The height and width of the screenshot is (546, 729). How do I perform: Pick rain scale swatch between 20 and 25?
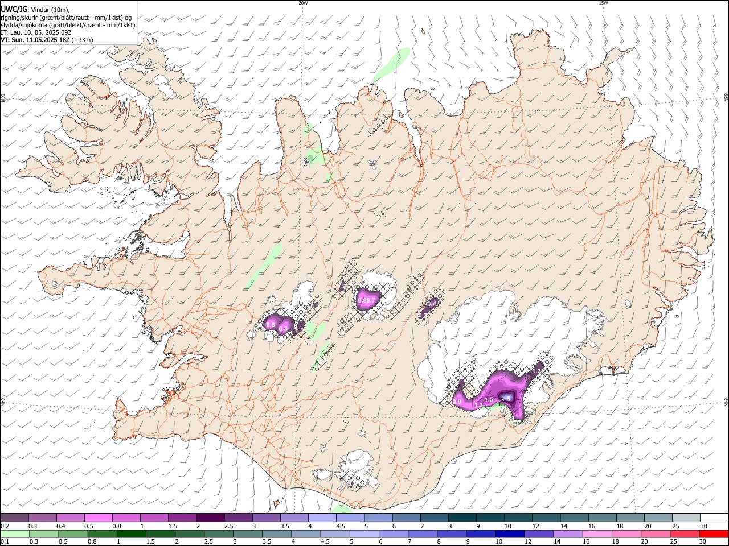[x=656, y=534]
